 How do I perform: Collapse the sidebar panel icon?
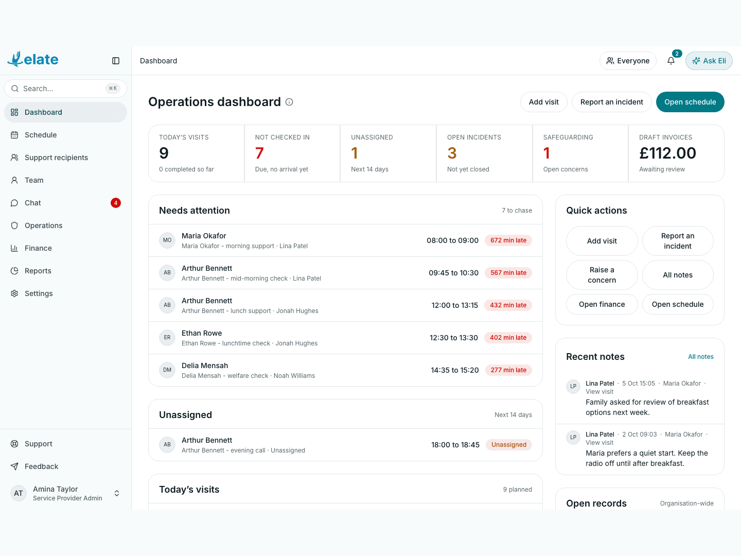click(x=116, y=61)
